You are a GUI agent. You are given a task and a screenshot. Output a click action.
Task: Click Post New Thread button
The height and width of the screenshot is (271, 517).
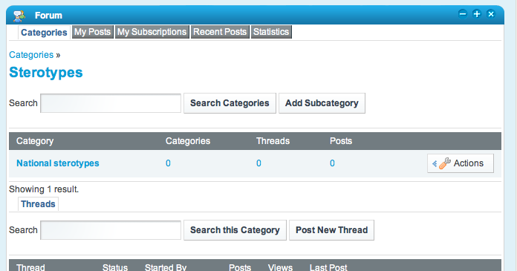(332, 230)
